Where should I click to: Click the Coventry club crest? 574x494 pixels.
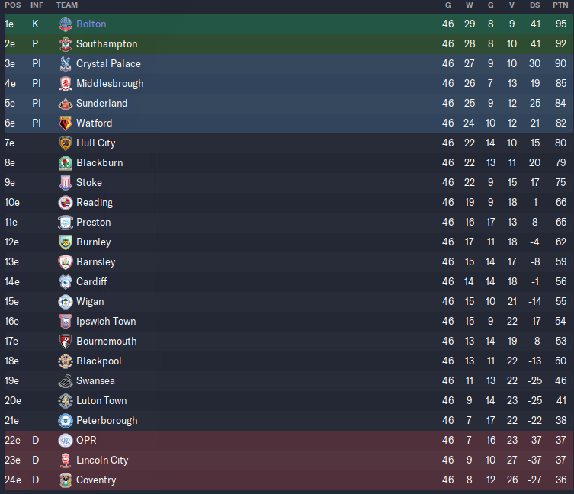click(66, 480)
